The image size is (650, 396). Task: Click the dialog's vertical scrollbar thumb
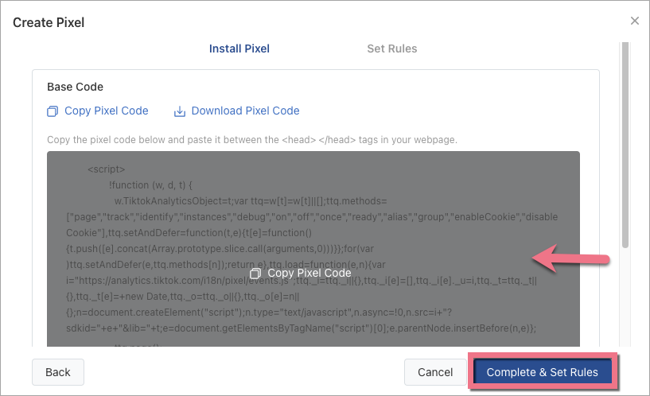click(x=625, y=143)
